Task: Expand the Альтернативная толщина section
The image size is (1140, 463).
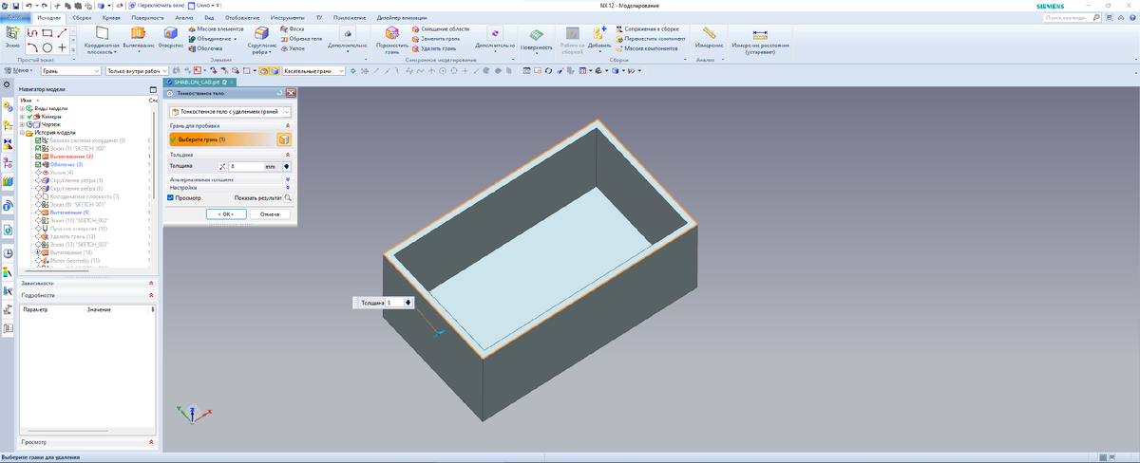Action: (288, 178)
